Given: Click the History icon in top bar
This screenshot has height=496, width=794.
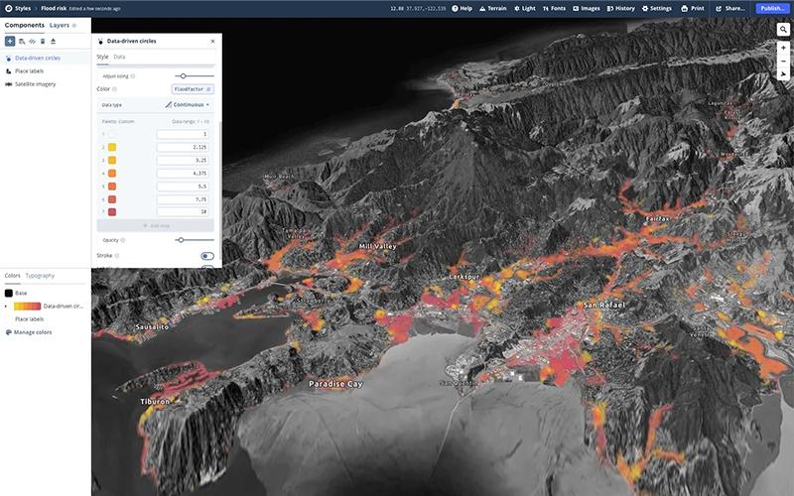Looking at the screenshot, I should point(610,9).
